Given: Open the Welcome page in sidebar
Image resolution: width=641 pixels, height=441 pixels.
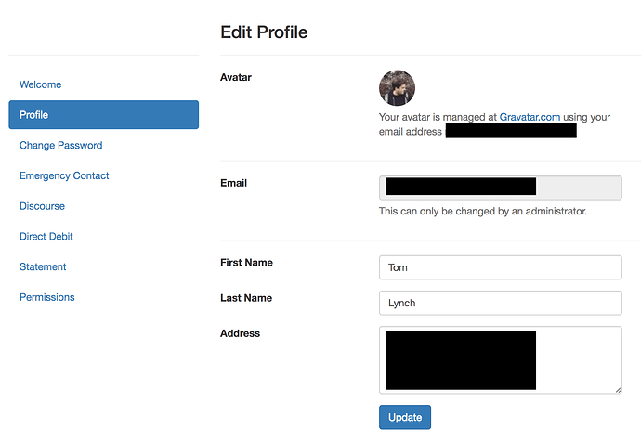Looking at the screenshot, I should tap(41, 84).
